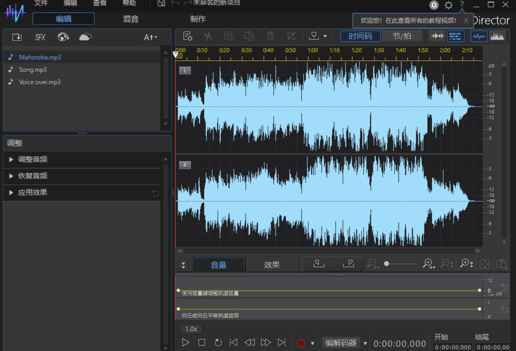Select Song.mp3 in the media library
Viewport: 516px width, 351px height.
tap(33, 69)
